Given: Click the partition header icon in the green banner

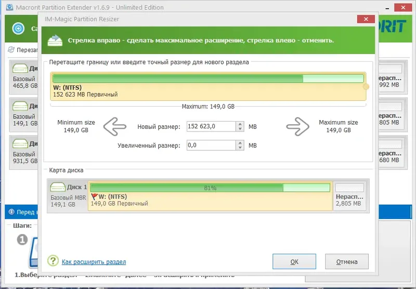Looking at the screenshot, I should point(55,41).
